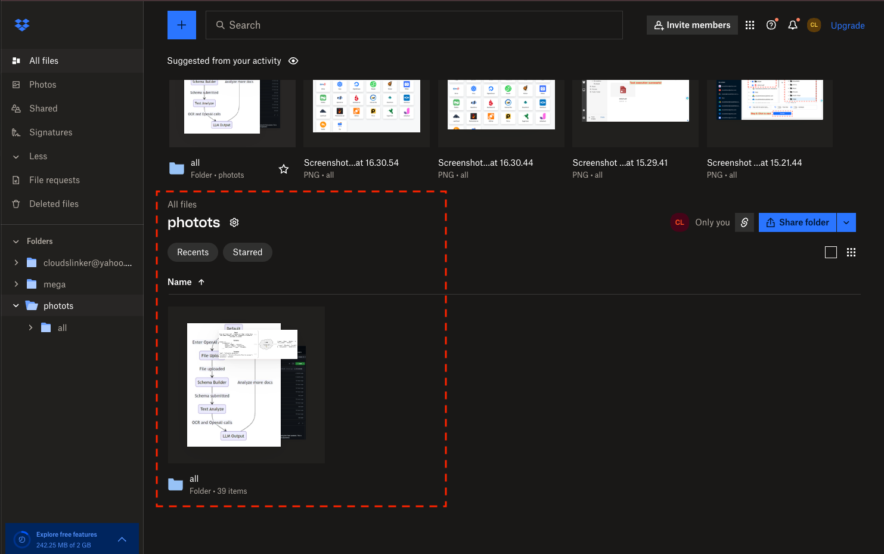
Task: Sort by Name column arrow
Action: click(201, 282)
